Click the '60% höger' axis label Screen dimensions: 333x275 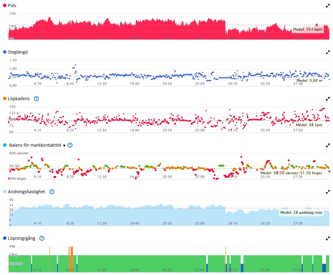tap(18, 179)
